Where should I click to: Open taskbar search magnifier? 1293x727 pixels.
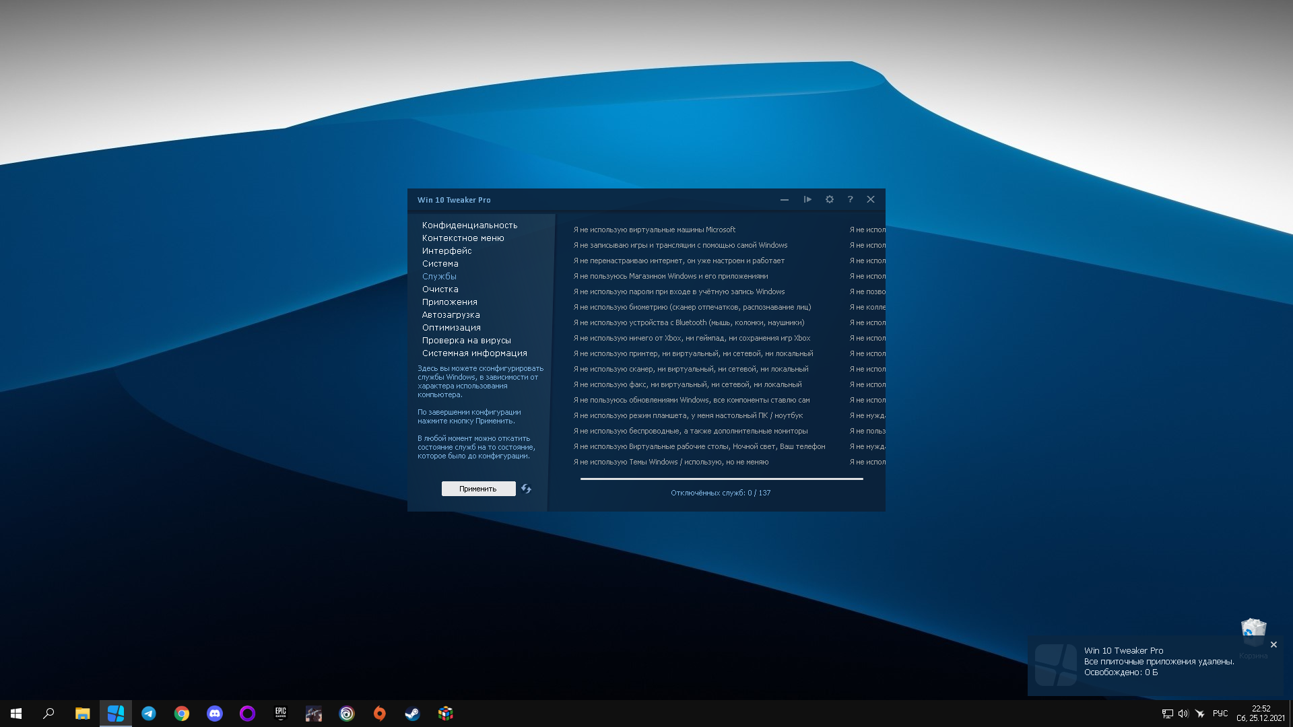tap(48, 714)
